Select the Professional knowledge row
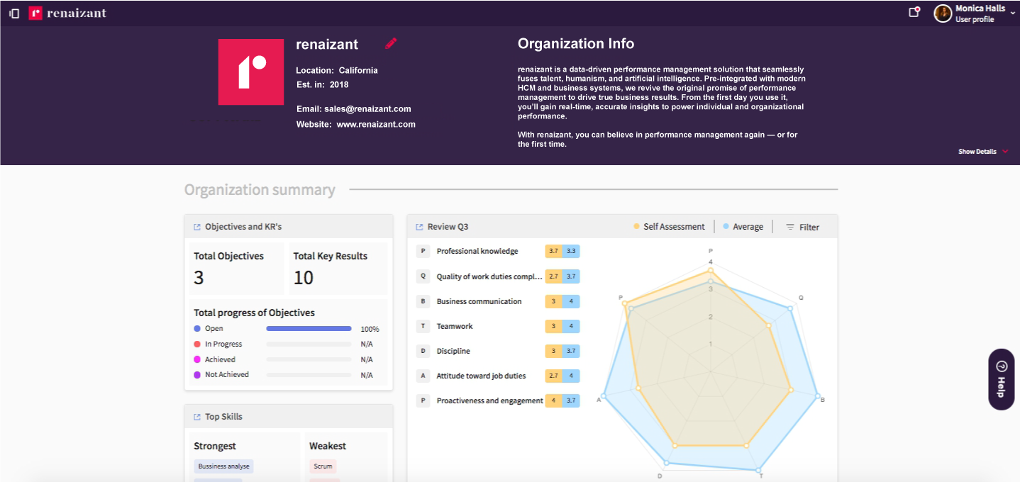 pos(498,251)
